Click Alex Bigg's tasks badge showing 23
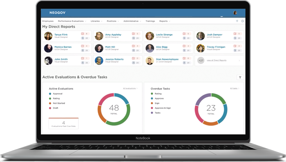Viewport: 286px width, 162px height. 187,50
